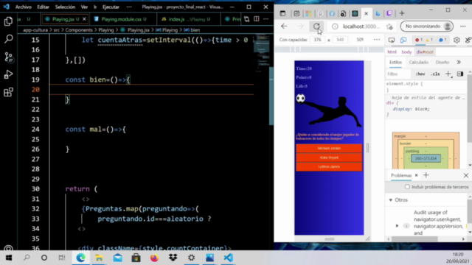Select the body breadcrumb in DevTools
This screenshot has width=472, height=265.
(406, 52)
